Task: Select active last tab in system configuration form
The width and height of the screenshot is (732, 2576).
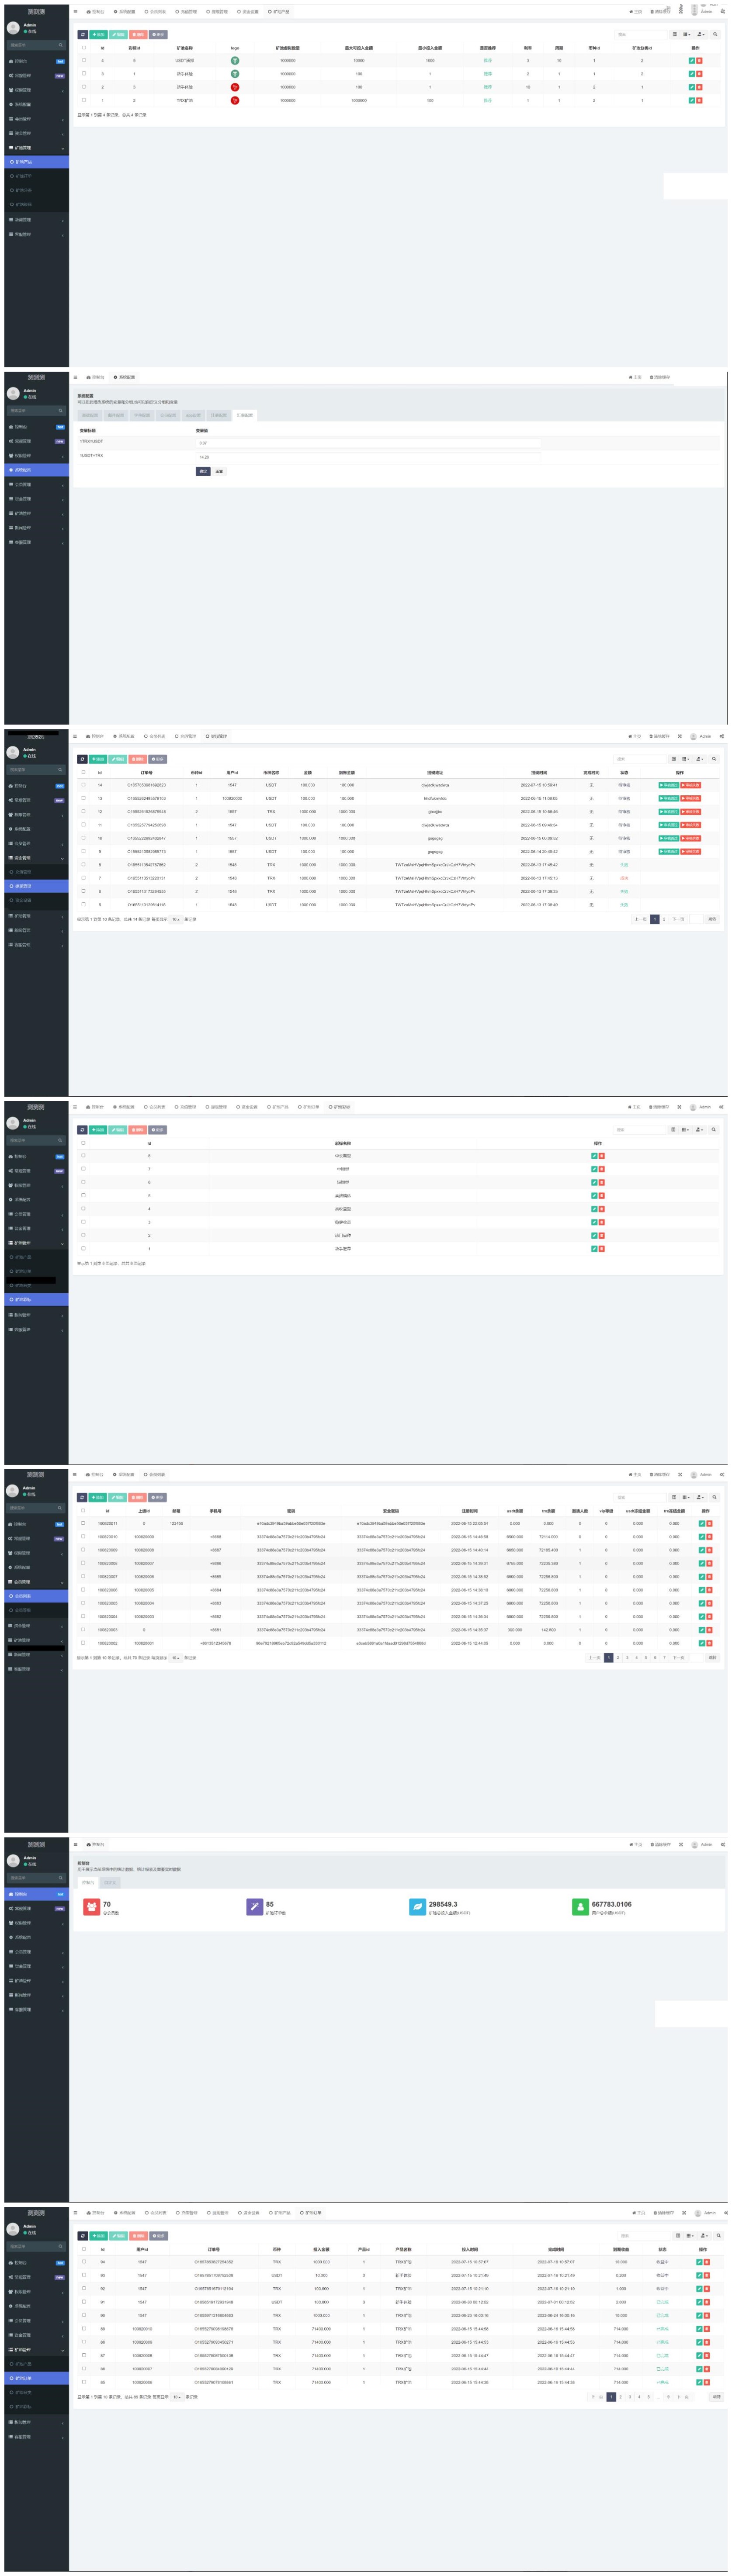Action: click(245, 415)
